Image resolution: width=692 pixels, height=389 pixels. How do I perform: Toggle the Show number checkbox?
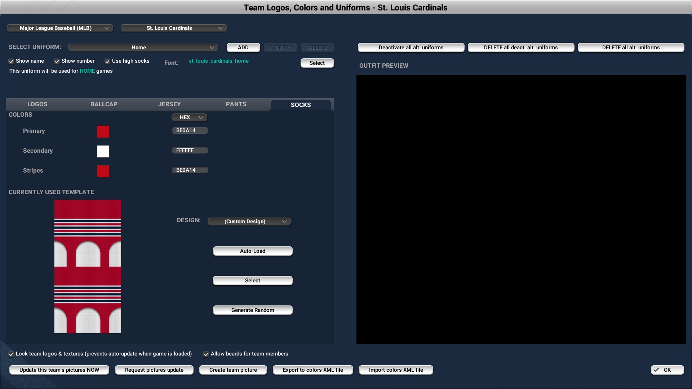[57, 61]
